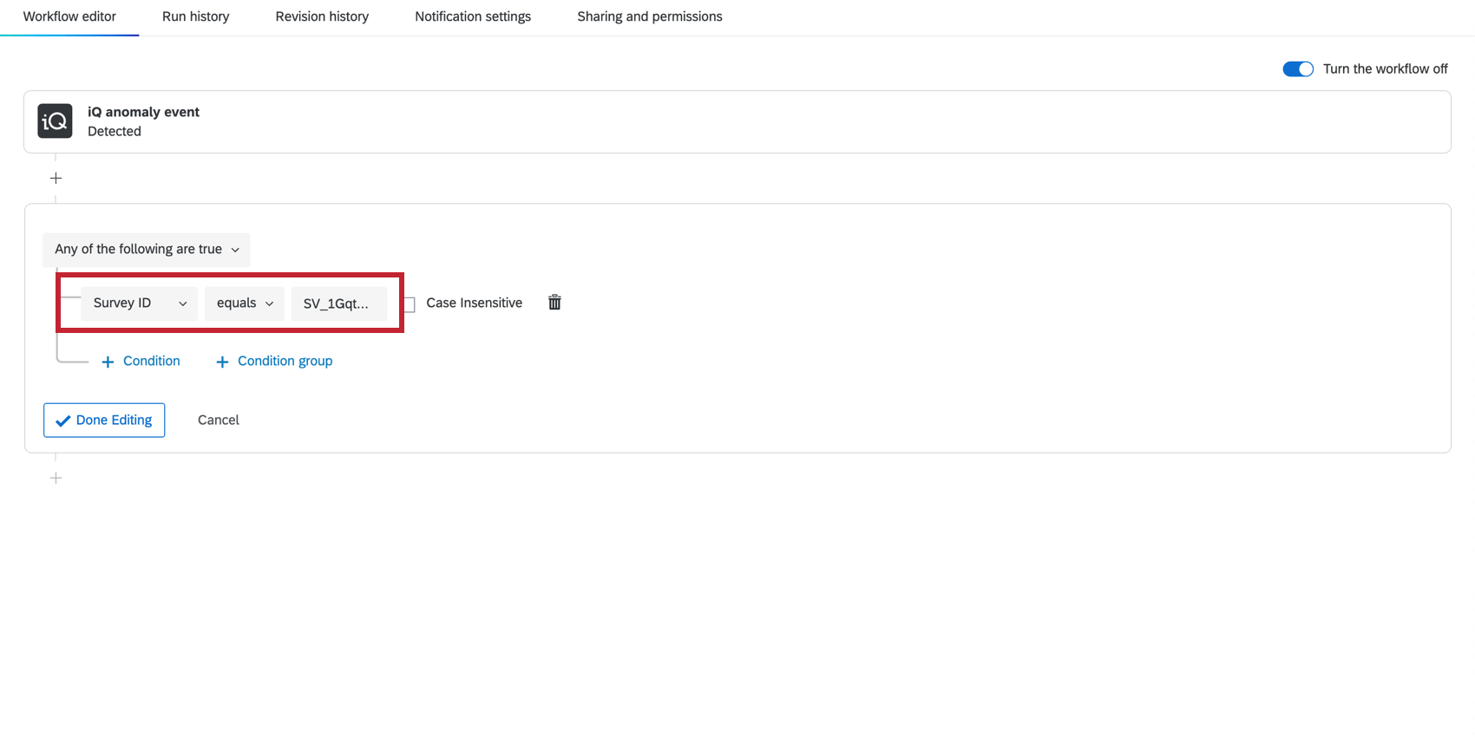The height and width of the screenshot is (737, 1475).
Task: Open the equals operator dropdown
Action: coord(245,303)
